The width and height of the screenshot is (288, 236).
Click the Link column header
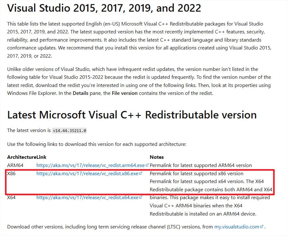(x=42, y=157)
